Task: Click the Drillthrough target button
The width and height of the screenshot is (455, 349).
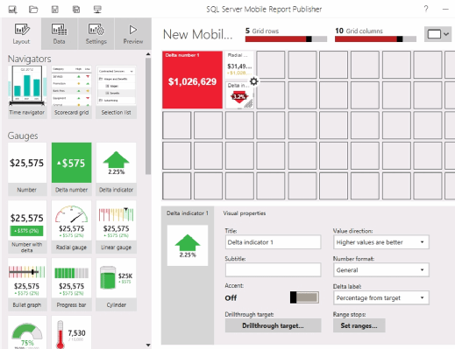Action: [x=273, y=325]
